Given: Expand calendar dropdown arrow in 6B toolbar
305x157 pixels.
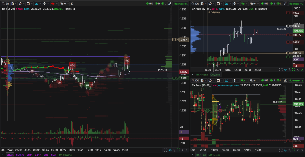Looking at the screenshot, I should pyautogui.click(x=32, y=4).
